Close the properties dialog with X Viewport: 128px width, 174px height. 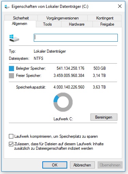(x=120, y=6)
